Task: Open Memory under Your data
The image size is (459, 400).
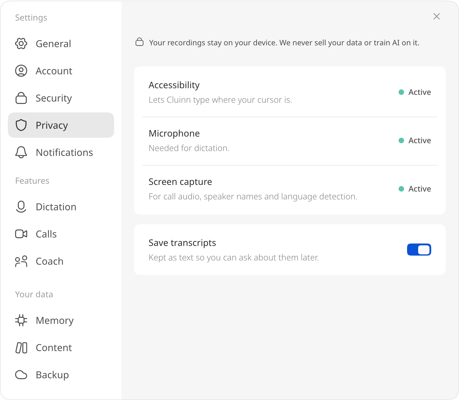Action: pyautogui.click(x=61, y=321)
